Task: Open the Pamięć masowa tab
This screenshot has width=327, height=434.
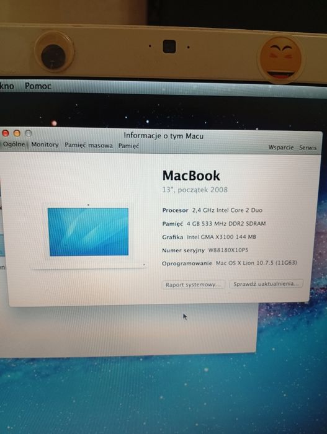Action: click(89, 145)
